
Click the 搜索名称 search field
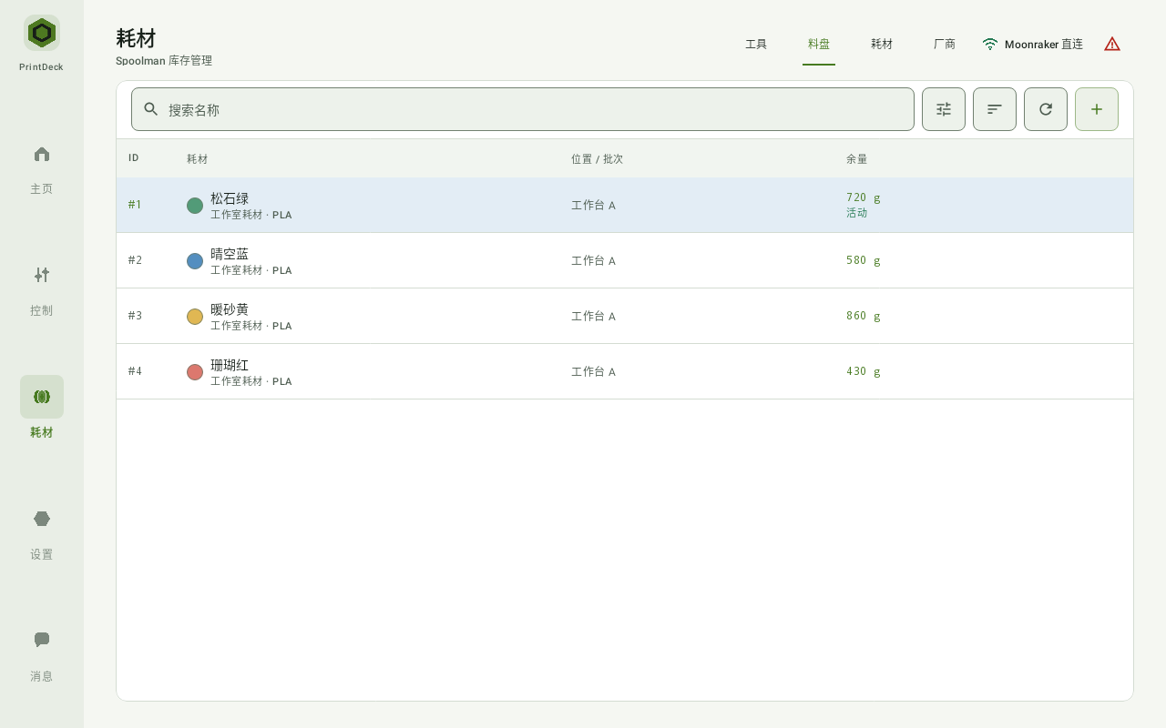click(523, 109)
